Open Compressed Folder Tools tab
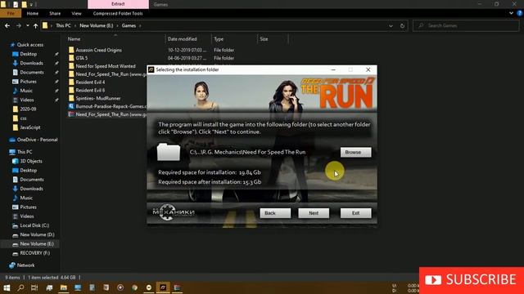Screen dimensions: 524x294 point(118,13)
